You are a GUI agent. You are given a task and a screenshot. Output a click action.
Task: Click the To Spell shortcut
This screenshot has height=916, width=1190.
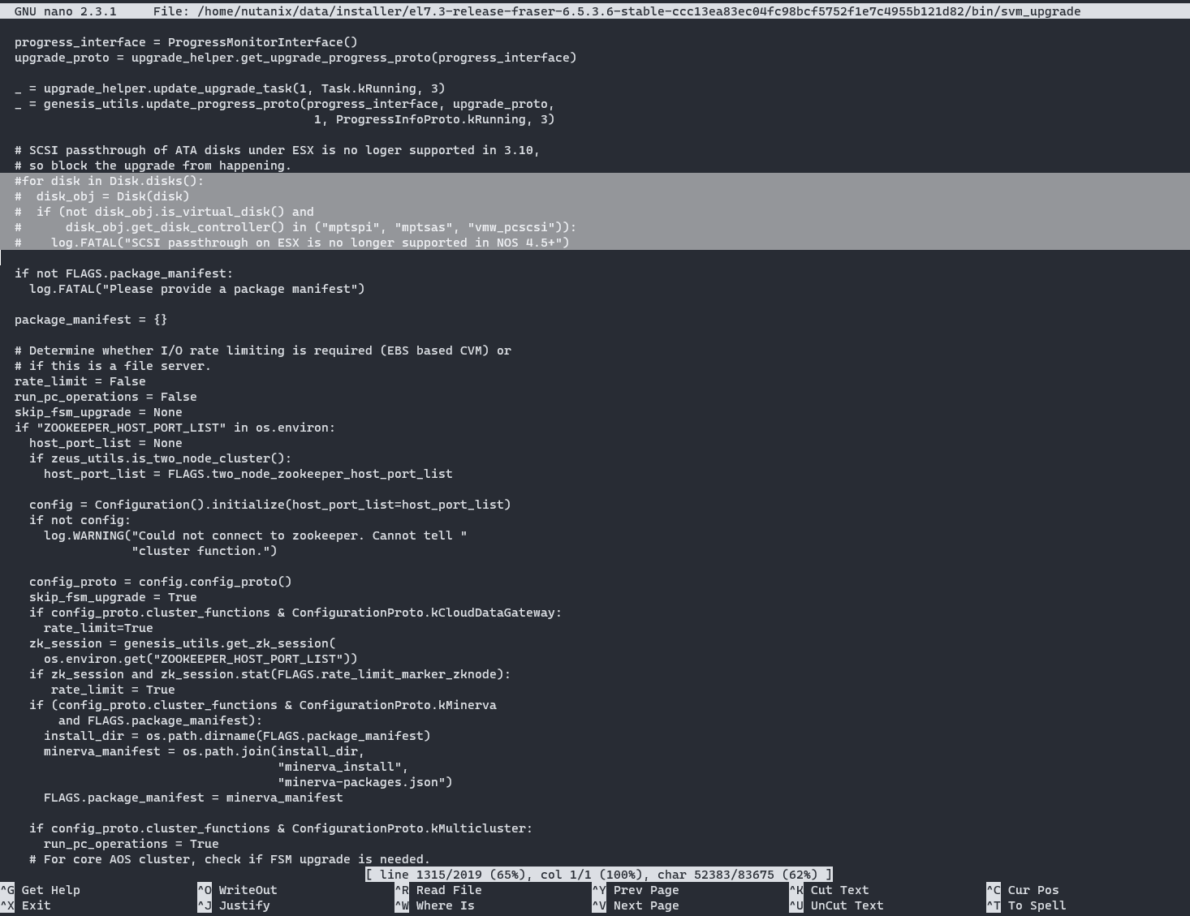[x=1037, y=905]
